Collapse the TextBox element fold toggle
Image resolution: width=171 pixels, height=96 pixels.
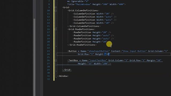[56, 61]
